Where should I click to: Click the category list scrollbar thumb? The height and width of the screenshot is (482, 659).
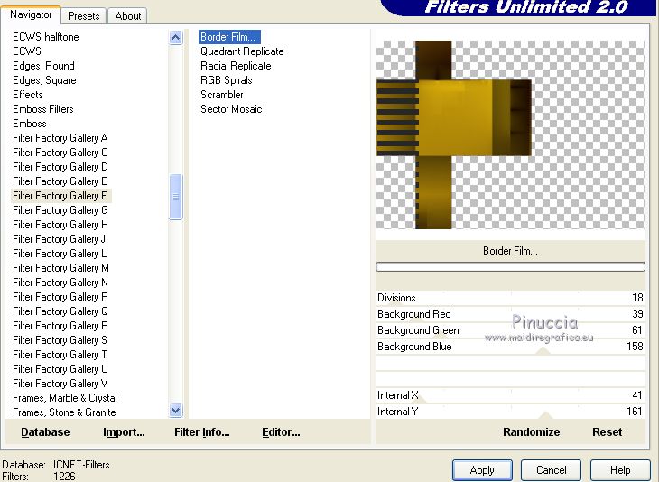(x=176, y=197)
